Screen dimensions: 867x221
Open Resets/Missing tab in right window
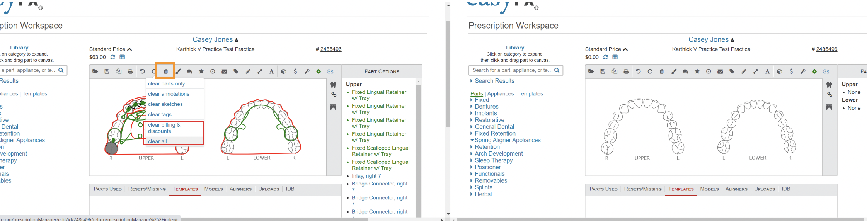[643, 189]
